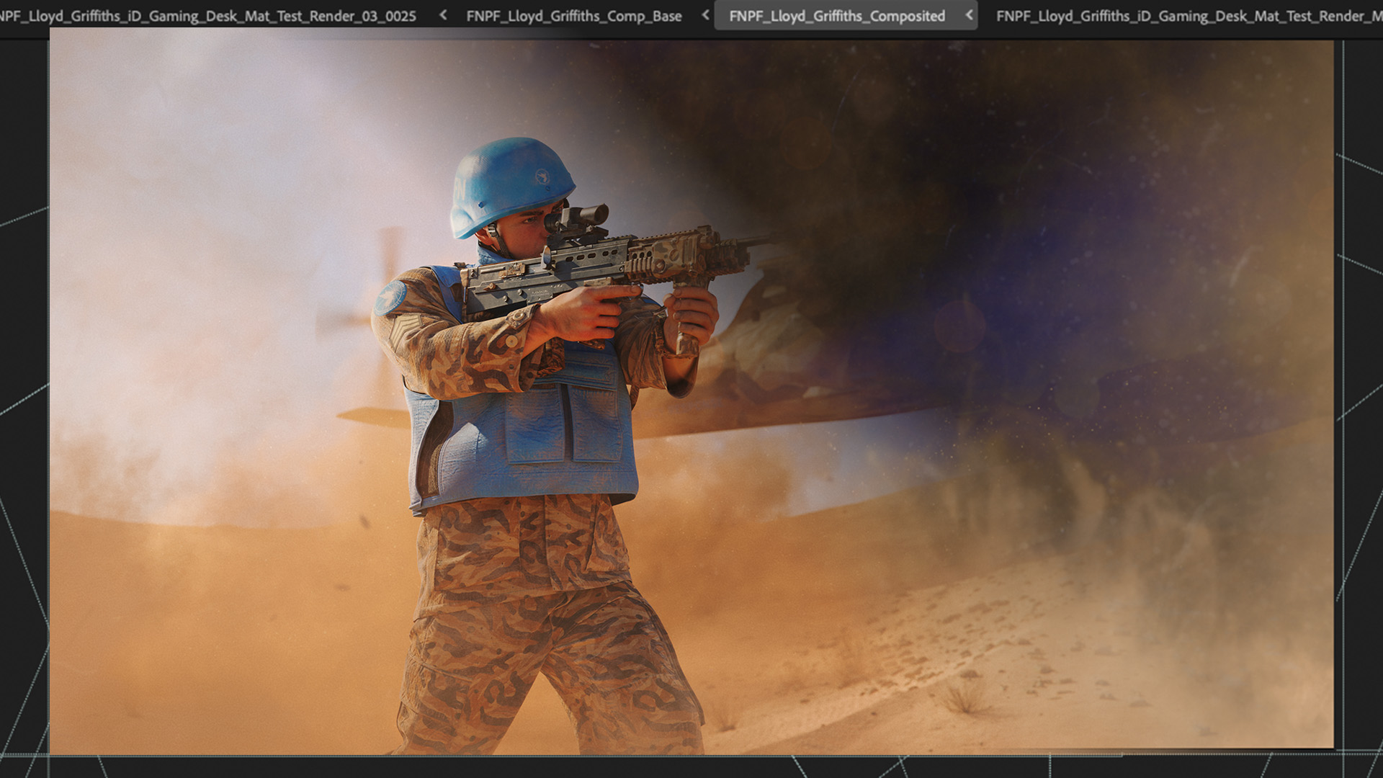Switch to the FNPF_Lloyd_Griffiths_Comp_Base tab
This screenshot has height=778, width=1383.
tap(573, 16)
